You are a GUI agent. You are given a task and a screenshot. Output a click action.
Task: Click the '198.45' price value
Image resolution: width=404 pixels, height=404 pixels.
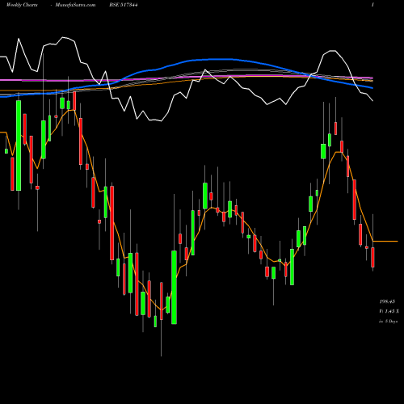387,301
